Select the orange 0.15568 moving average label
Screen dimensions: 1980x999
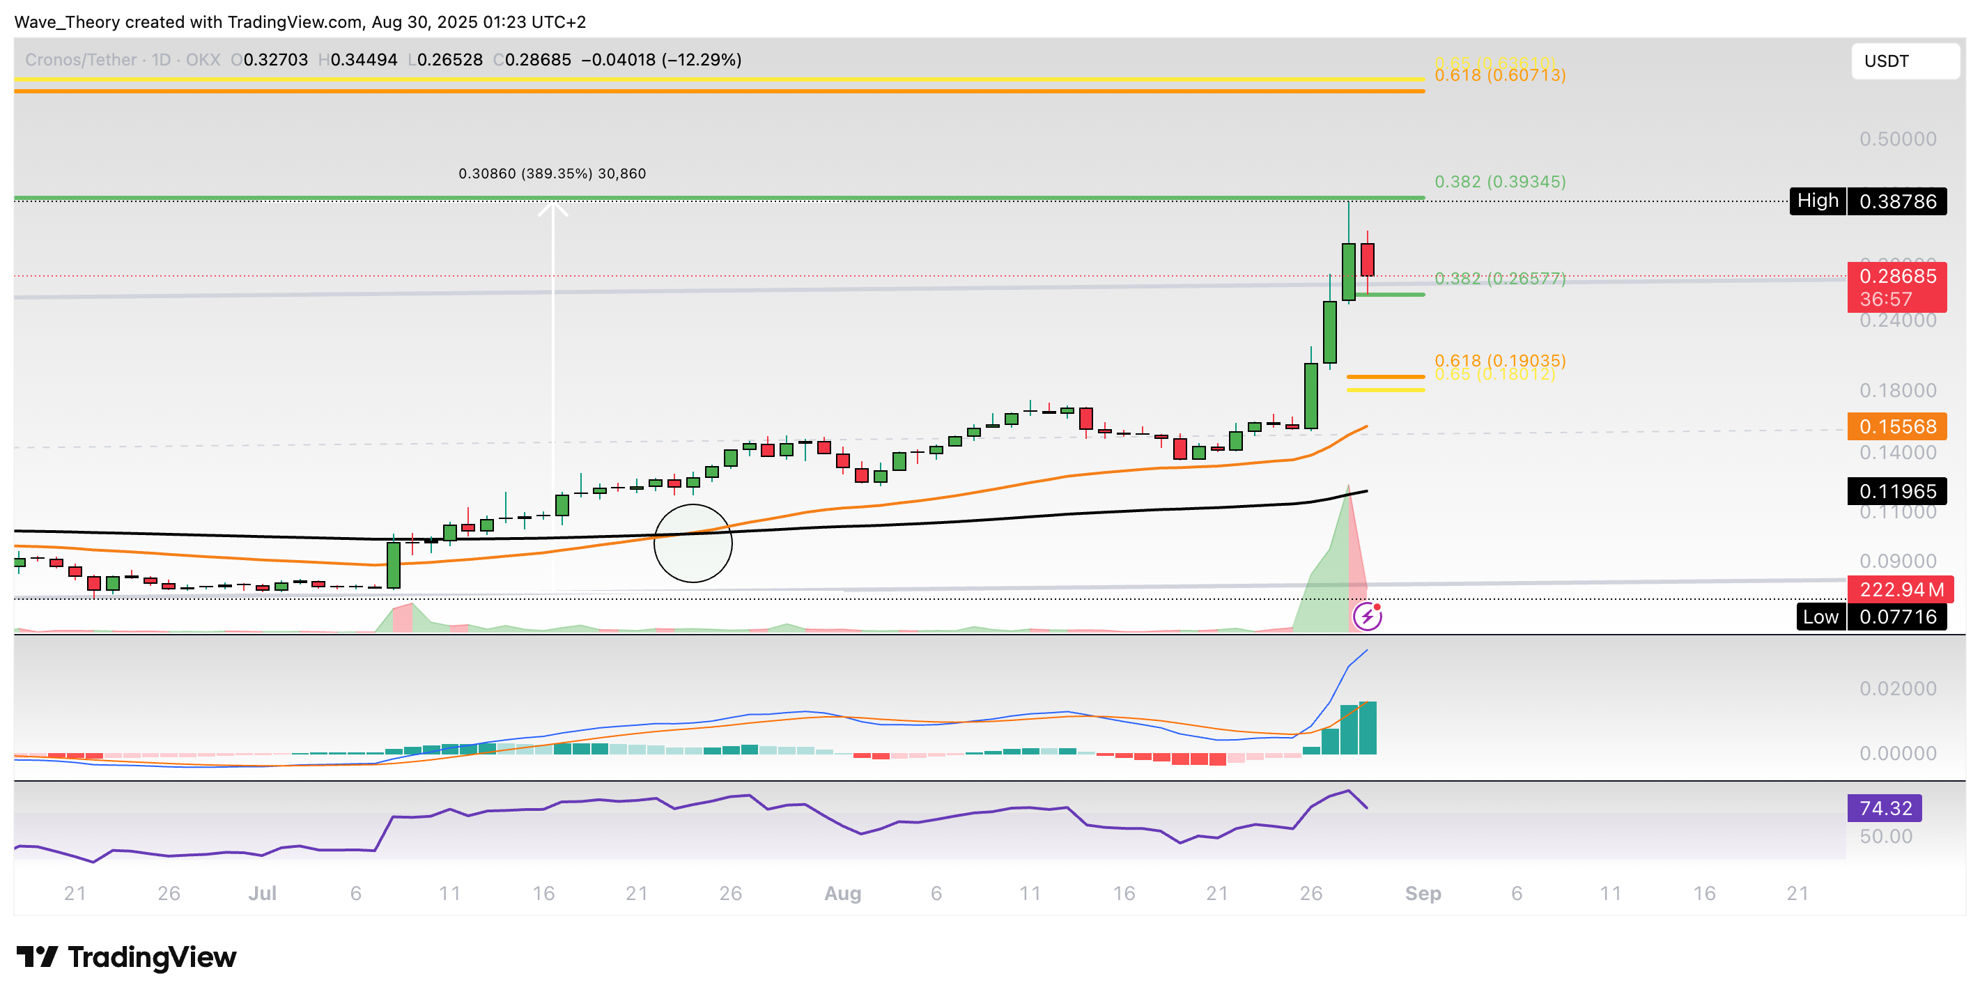click(1896, 426)
